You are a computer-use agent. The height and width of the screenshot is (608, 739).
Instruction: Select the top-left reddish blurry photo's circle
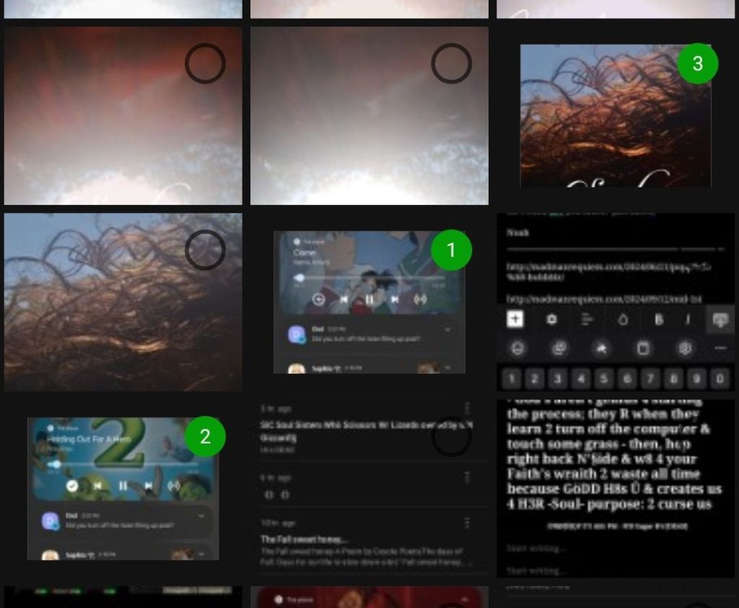coord(205,63)
